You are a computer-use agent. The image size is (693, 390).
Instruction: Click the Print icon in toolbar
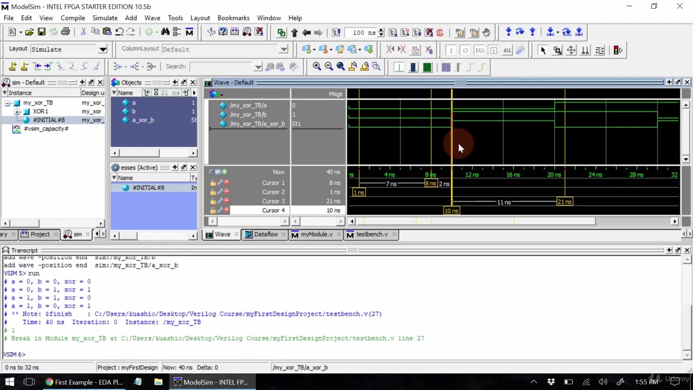point(66,32)
